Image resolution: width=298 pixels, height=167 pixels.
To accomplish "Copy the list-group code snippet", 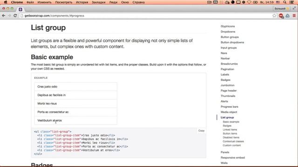I will point(201,131).
